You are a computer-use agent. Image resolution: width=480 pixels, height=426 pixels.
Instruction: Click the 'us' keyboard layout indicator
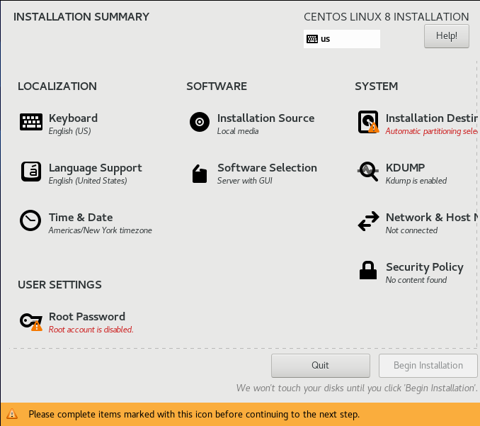point(342,39)
